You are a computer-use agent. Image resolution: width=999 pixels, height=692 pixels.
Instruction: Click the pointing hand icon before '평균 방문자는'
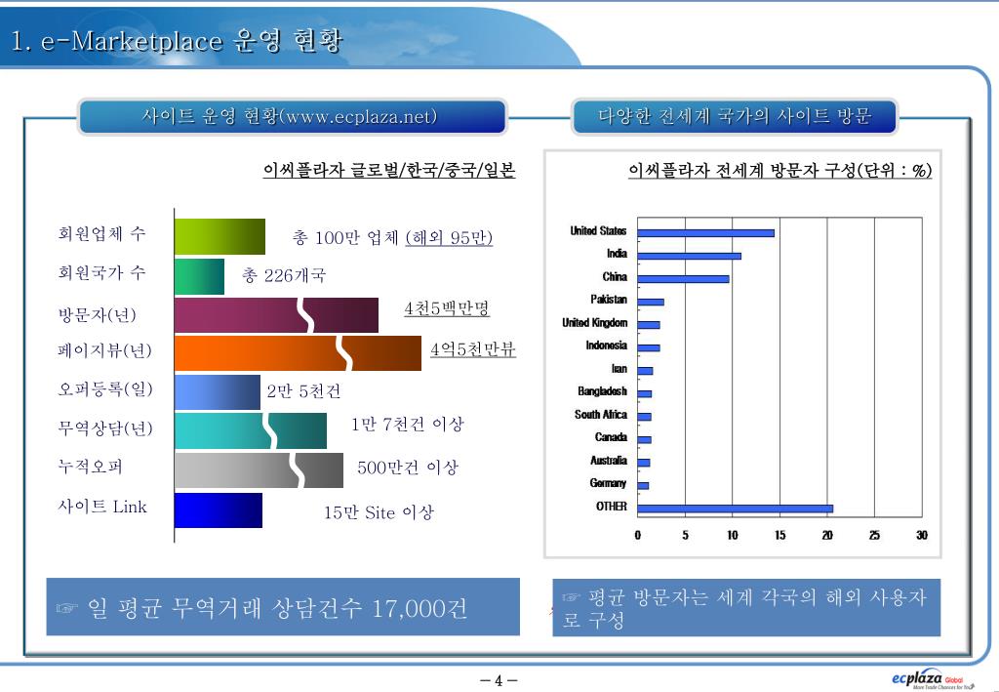tap(572, 597)
